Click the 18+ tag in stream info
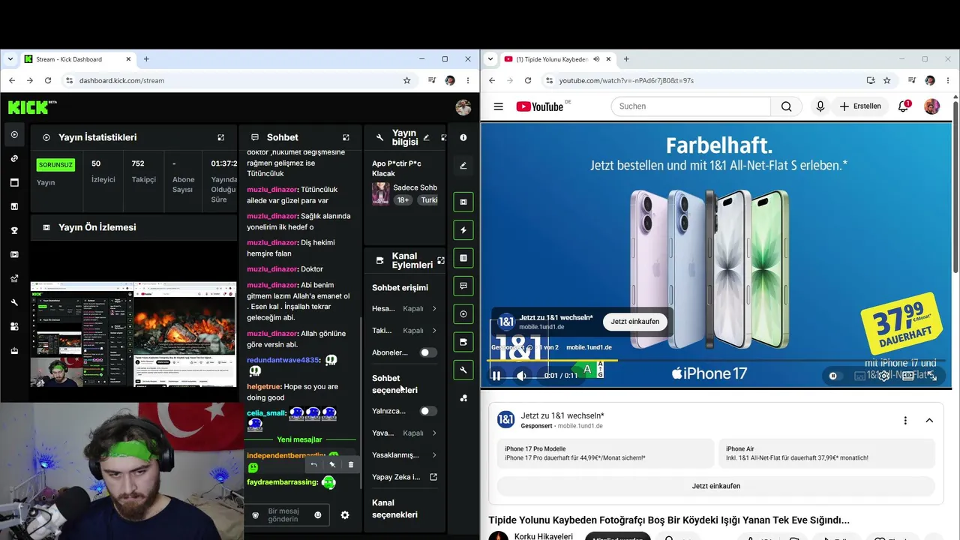This screenshot has height=540, width=960. (403, 200)
